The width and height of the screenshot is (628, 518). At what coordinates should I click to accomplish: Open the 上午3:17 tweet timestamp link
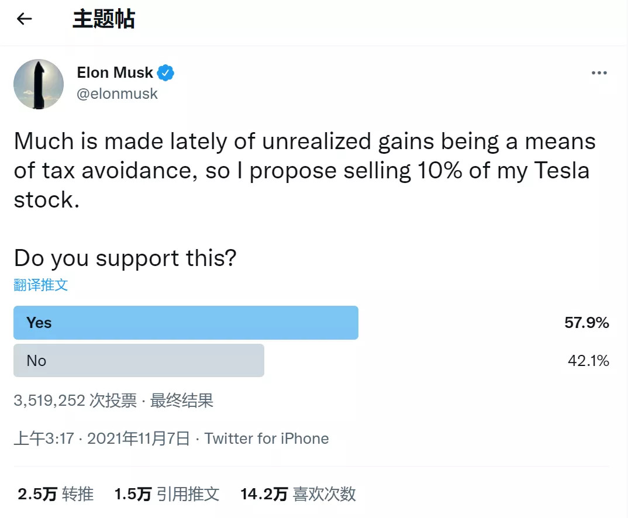point(44,438)
